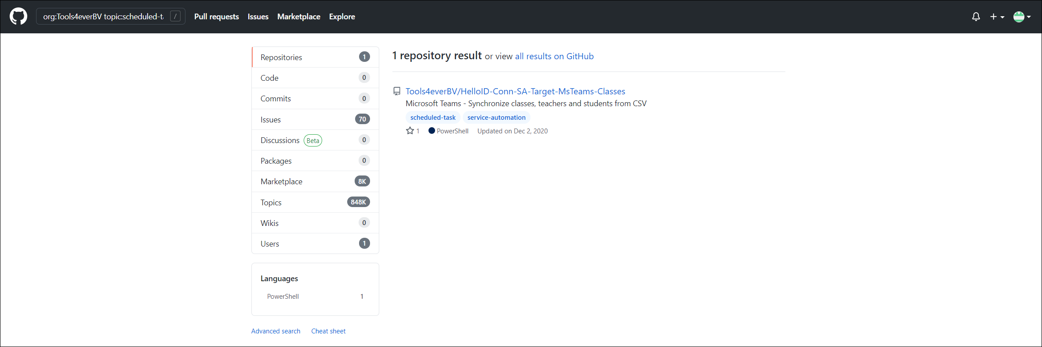Screen dimensions: 1042x347
Task: Open the Tools4everBV/HelloID-Conn-SA-Target-MsTeams-Classes repository
Action: (x=515, y=91)
